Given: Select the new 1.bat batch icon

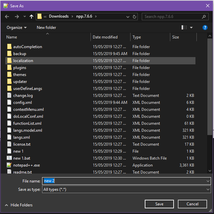Looking at the screenshot, I should point(9,158).
